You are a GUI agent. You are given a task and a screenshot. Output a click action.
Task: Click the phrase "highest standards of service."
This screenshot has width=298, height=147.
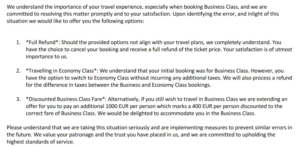coord(40,142)
